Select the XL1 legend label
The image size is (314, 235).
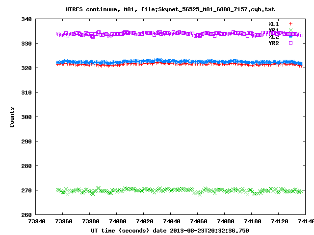[273, 24]
